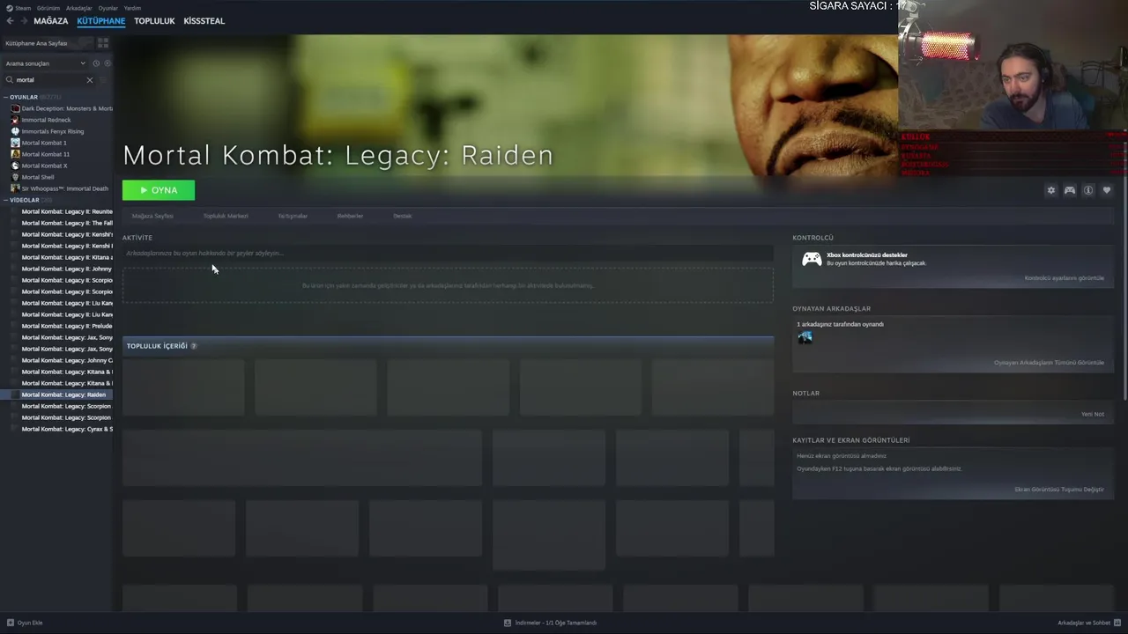This screenshot has height=634, width=1128.
Task: Open the Tartışmalar link
Action: click(x=293, y=216)
